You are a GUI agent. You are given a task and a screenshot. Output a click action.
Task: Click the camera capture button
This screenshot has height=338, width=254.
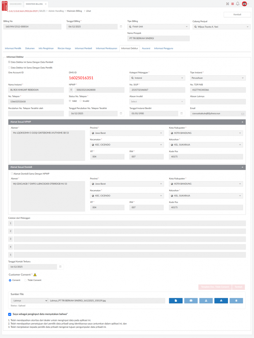[191, 301]
